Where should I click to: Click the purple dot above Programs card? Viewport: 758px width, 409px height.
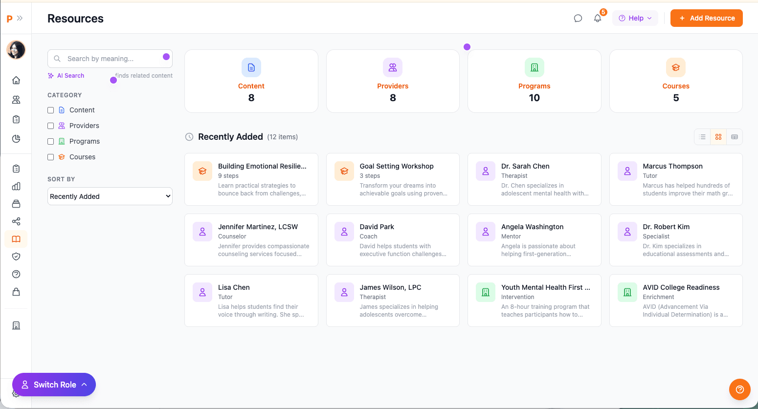pyautogui.click(x=467, y=46)
